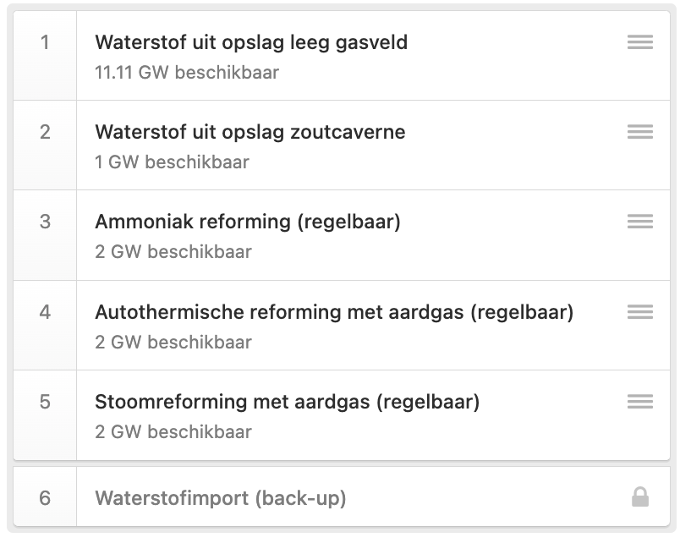Select the Ammoniak reforming reorder handle
Screen dimensions: 680x543
(640, 222)
